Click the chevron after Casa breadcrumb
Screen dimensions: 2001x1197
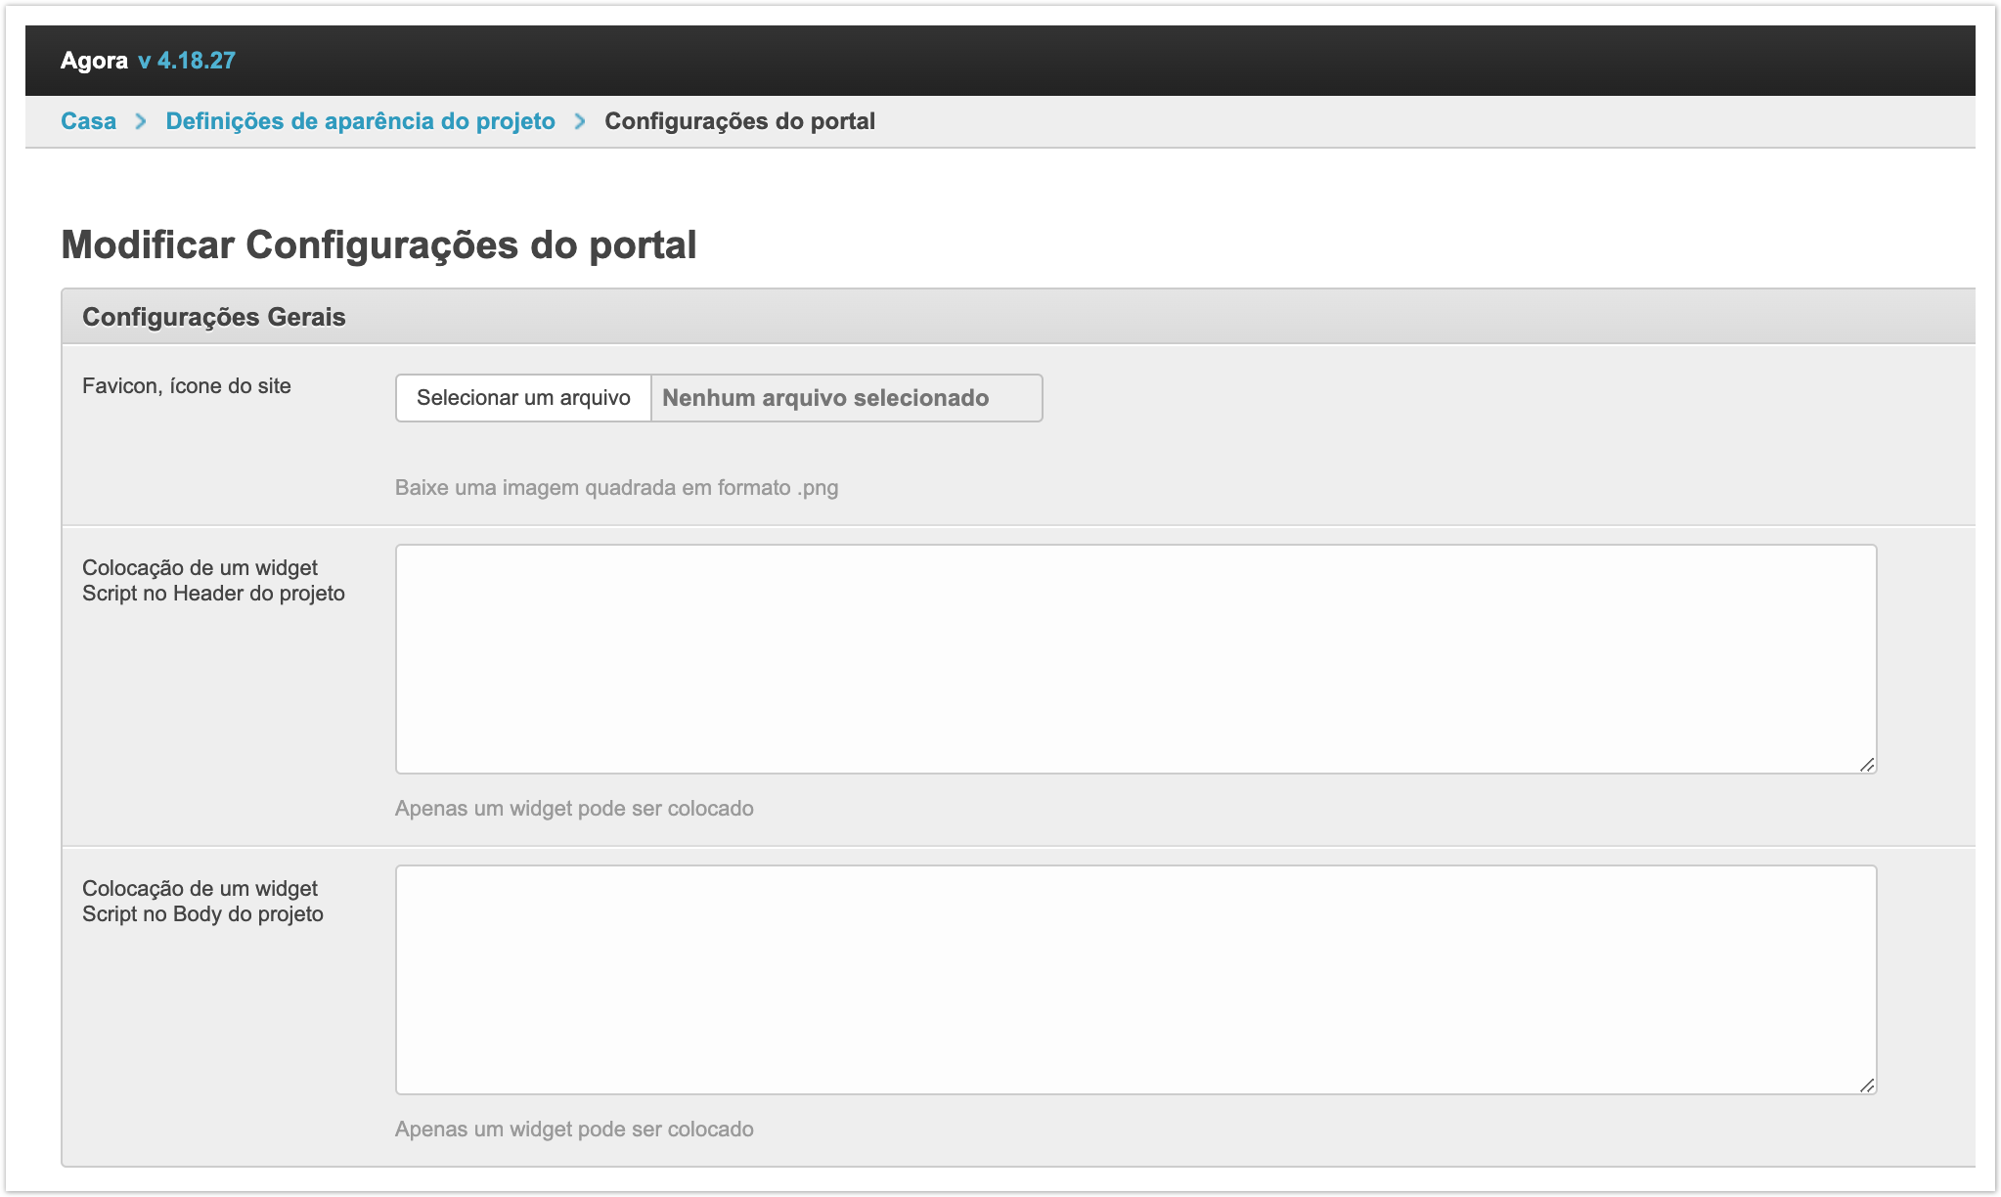coord(141,121)
